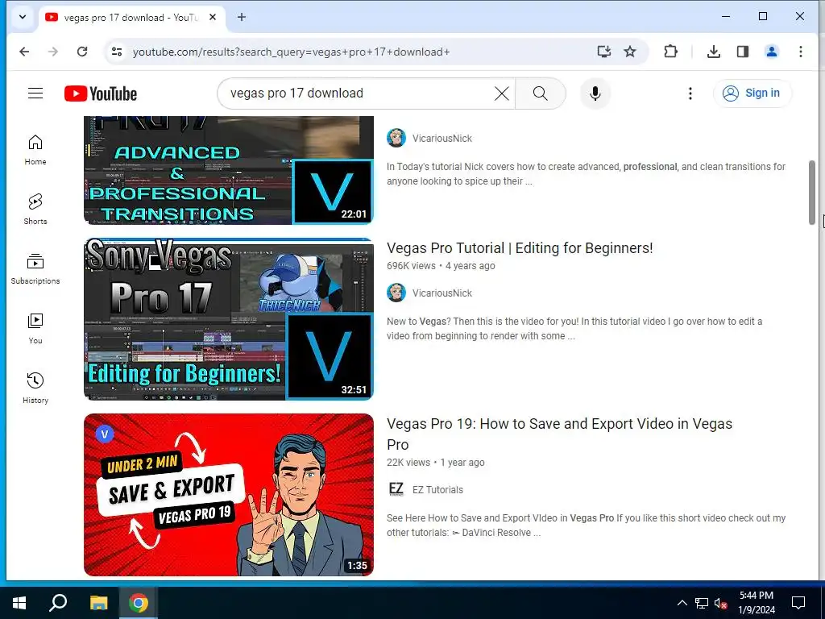Click the Sign in button
Viewport: 825px width, 619px height.
[x=752, y=93]
